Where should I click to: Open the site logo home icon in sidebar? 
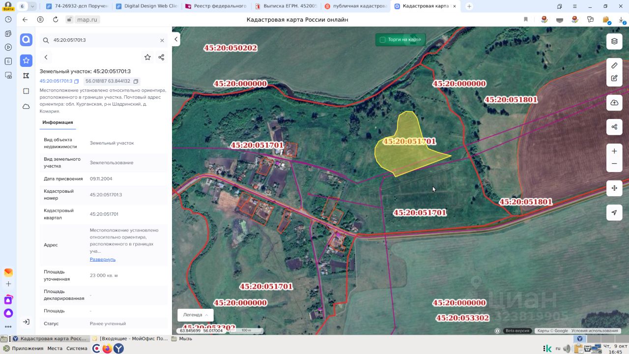point(26,40)
